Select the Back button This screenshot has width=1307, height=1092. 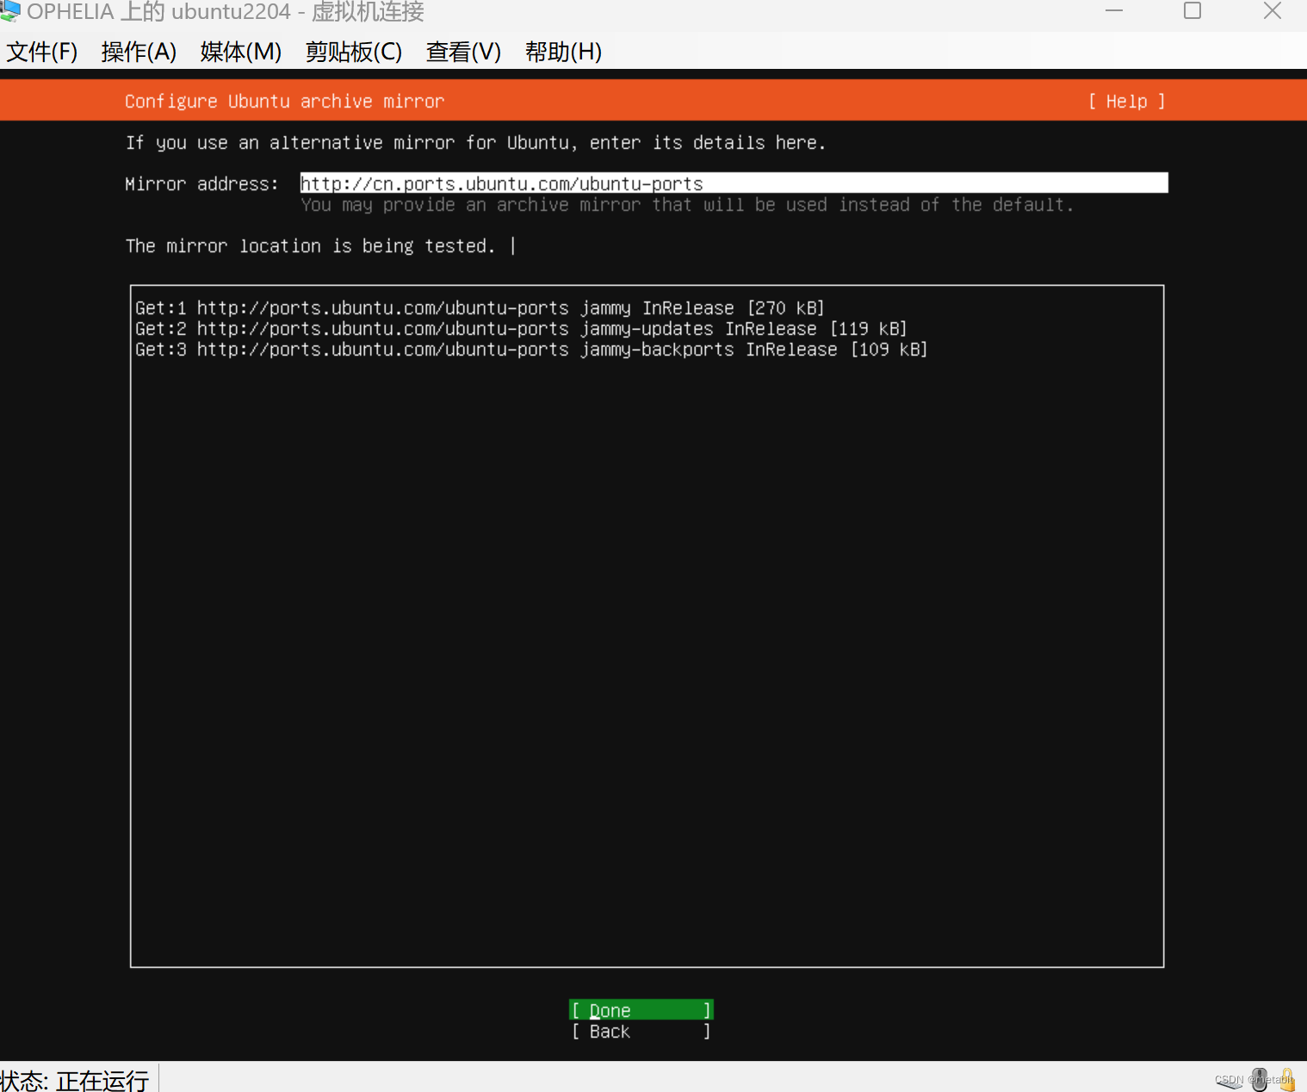pos(641,1031)
